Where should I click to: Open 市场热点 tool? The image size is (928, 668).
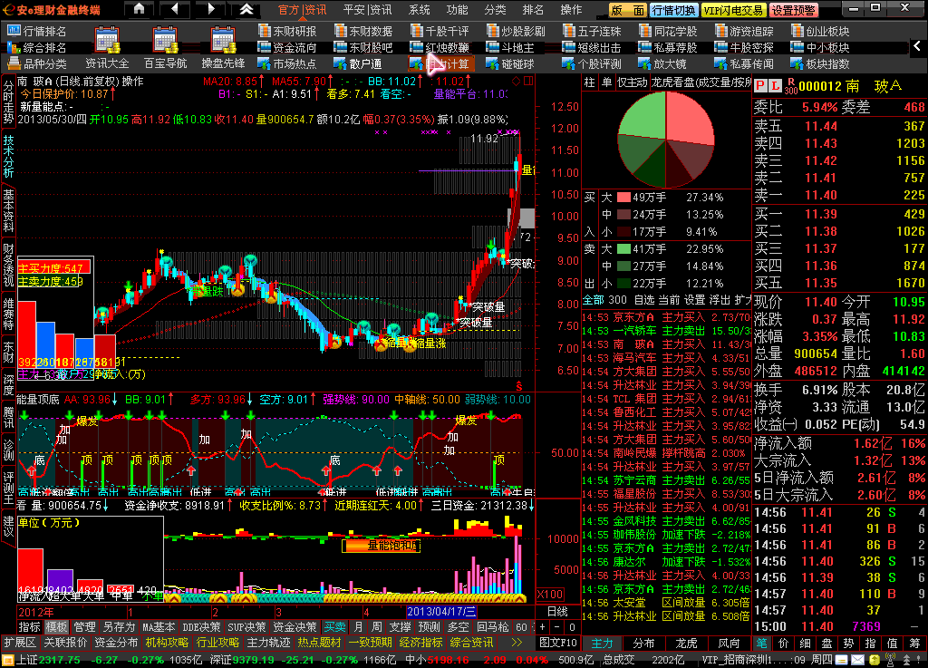tap(287, 63)
